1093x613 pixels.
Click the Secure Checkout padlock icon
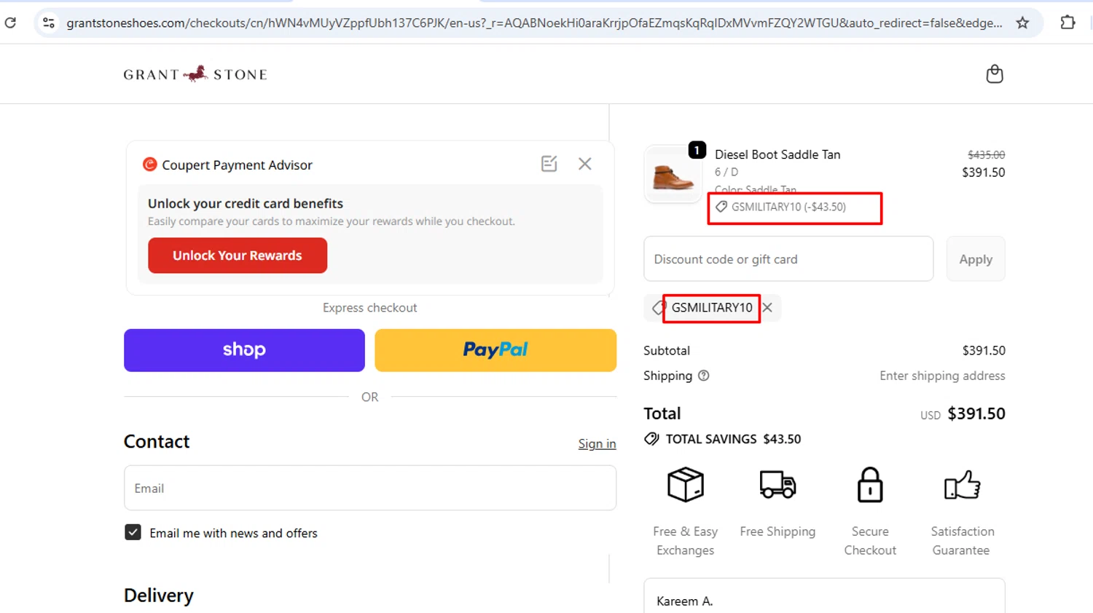870,485
